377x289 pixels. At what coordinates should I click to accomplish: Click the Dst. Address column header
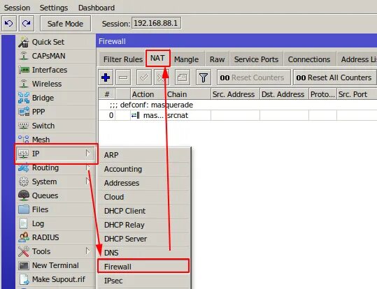[284, 94]
